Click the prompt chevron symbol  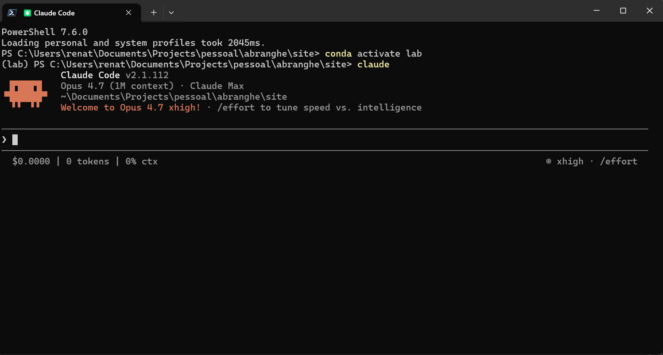click(x=4, y=139)
